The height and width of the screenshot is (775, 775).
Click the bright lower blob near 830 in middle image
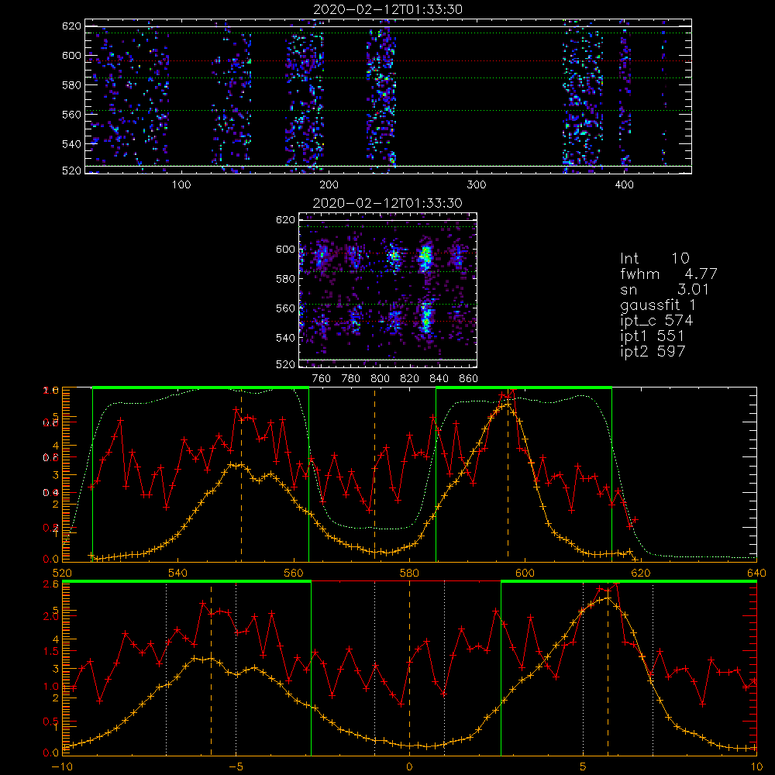(x=426, y=318)
